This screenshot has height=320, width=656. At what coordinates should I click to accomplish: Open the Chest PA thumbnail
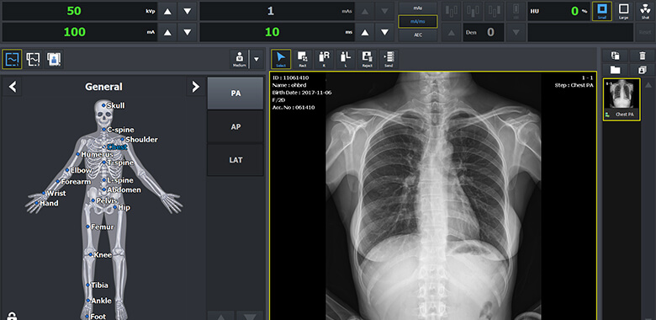point(622,99)
